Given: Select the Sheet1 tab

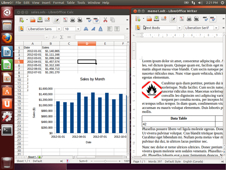Looking at the screenshot, I should click(x=32, y=157).
